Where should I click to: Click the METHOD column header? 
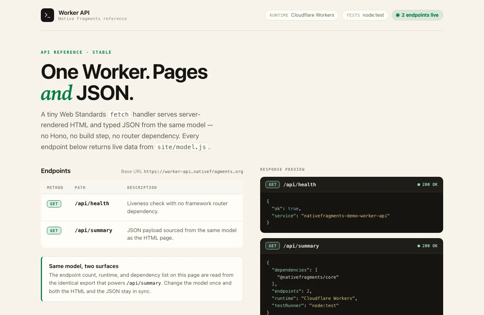tap(55, 187)
